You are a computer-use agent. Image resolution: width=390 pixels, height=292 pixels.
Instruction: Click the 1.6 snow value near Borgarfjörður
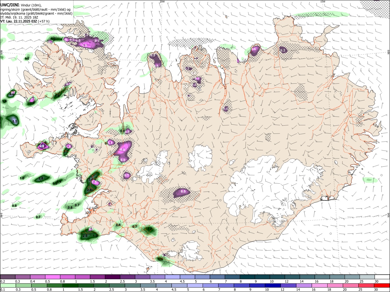tap(94, 182)
